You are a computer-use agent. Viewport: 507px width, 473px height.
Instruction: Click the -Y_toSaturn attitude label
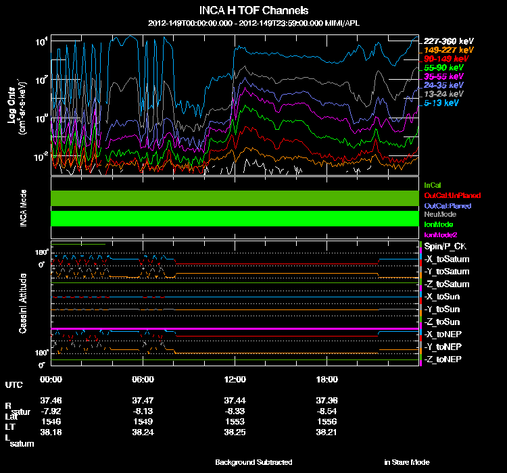point(447,272)
